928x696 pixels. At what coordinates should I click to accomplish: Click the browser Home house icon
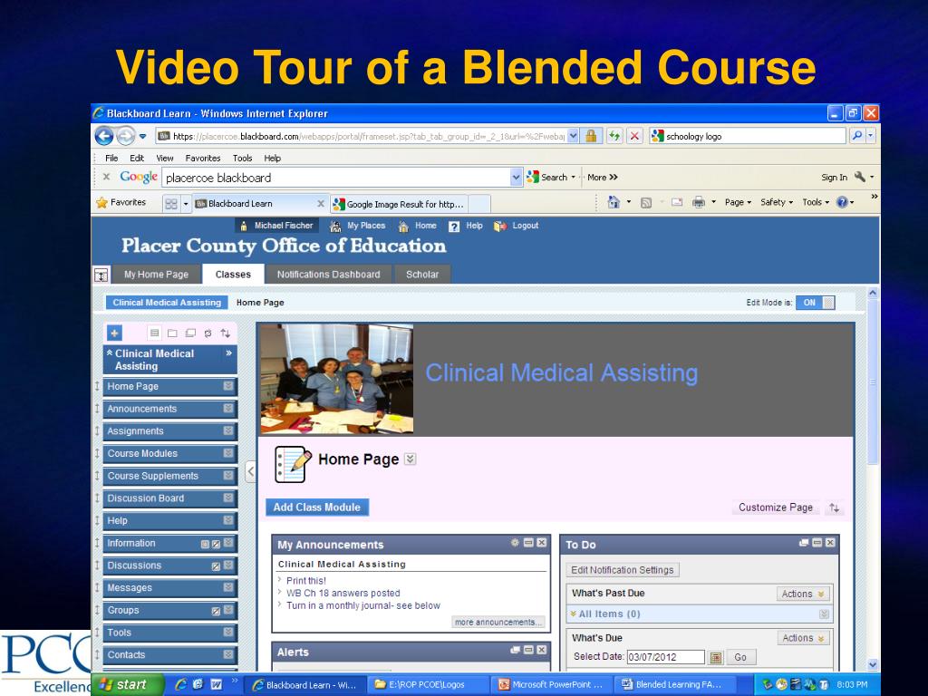pos(614,202)
